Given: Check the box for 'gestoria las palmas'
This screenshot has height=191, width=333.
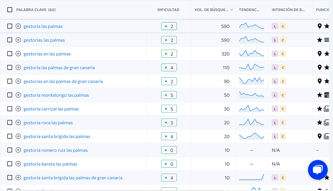Looking at the screenshot, I should coord(10,26).
